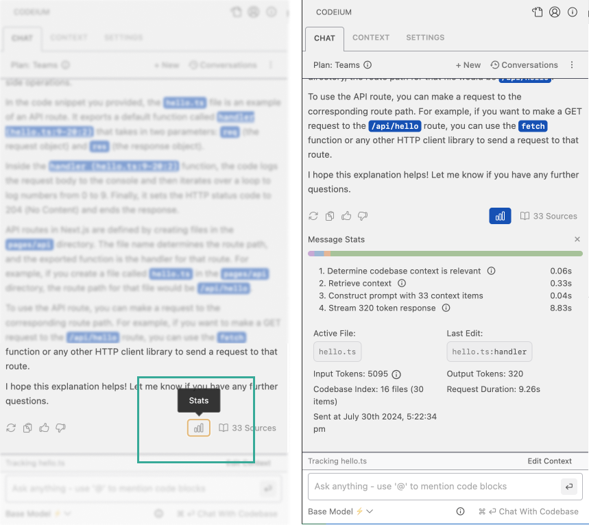
Task: Click the /api/hello chip before 'route, you can use'
Action: pyautogui.click(x=395, y=126)
